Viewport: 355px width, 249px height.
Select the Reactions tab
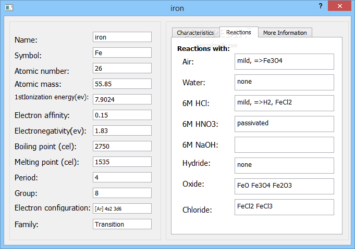[239, 32]
